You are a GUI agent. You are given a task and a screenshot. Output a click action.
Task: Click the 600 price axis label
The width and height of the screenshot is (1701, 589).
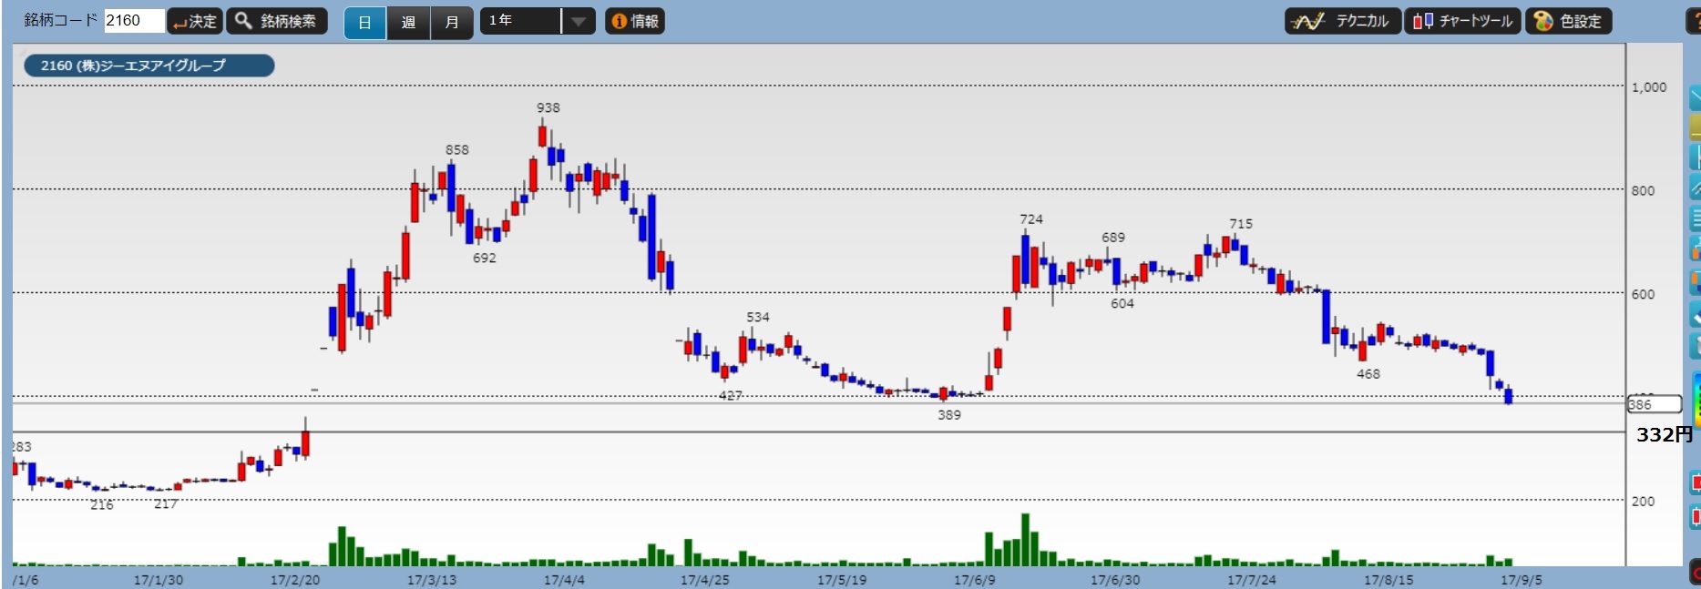click(x=1644, y=294)
